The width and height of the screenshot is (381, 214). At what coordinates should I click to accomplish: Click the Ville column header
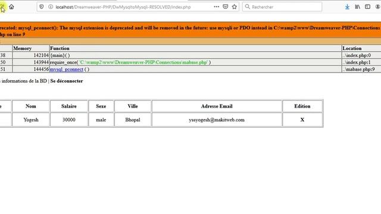(x=133, y=106)
